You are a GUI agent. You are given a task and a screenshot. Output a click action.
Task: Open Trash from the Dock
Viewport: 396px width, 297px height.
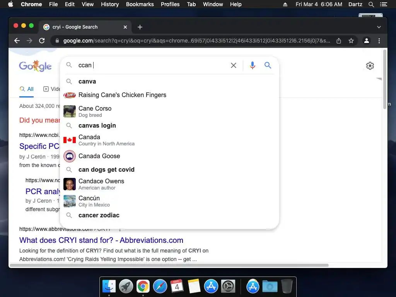click(287, 287)
